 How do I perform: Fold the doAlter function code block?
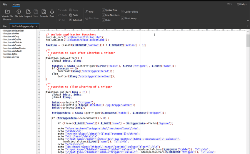[x=39, y=92]
